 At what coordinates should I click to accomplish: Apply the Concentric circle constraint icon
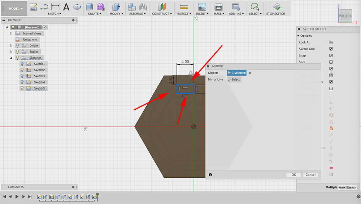point(331,115)
